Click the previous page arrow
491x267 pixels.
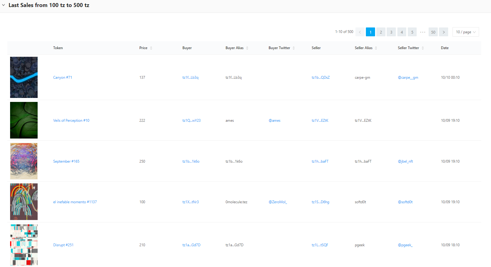pyautogui.click(x=360, y=32)
